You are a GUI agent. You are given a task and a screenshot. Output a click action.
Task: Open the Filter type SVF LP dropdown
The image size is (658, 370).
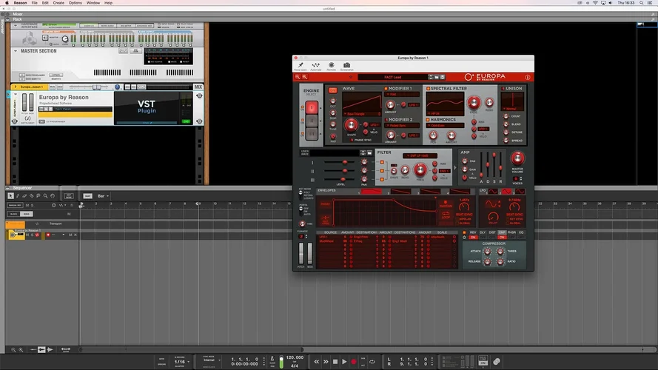tap(420, 155)
